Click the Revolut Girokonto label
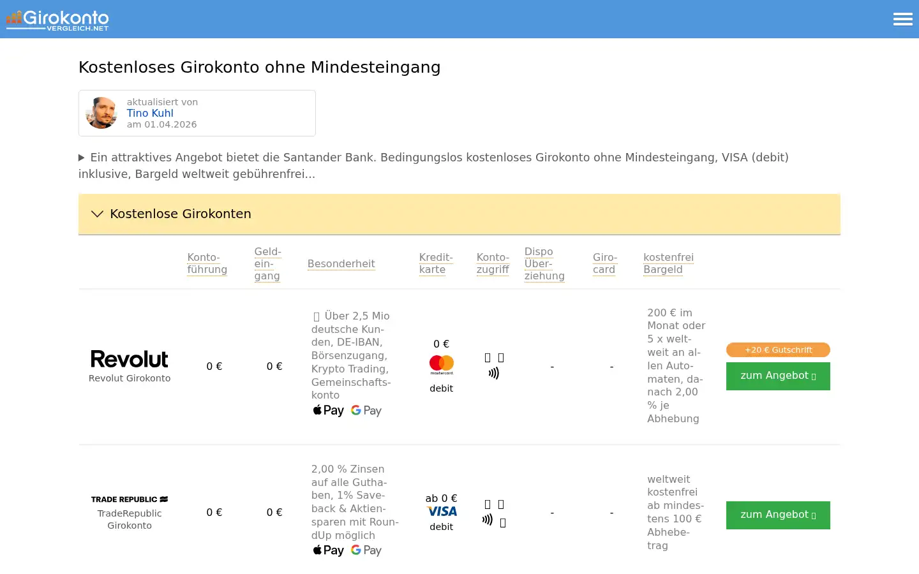This screenshot has height=574, width=919. tap(130, 378)
